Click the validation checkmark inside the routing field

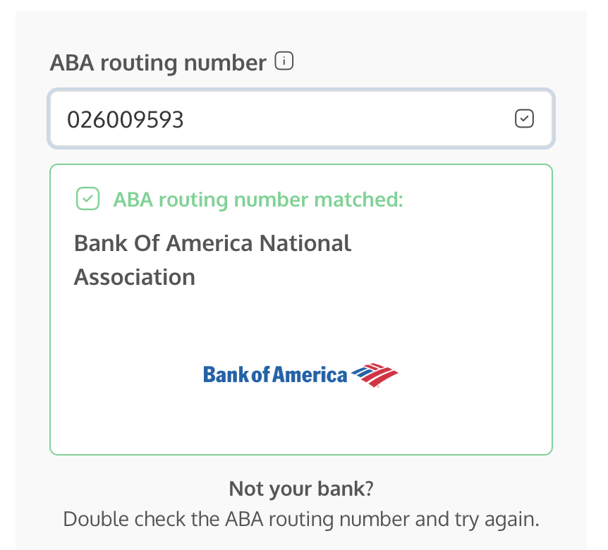pos(524,119)
